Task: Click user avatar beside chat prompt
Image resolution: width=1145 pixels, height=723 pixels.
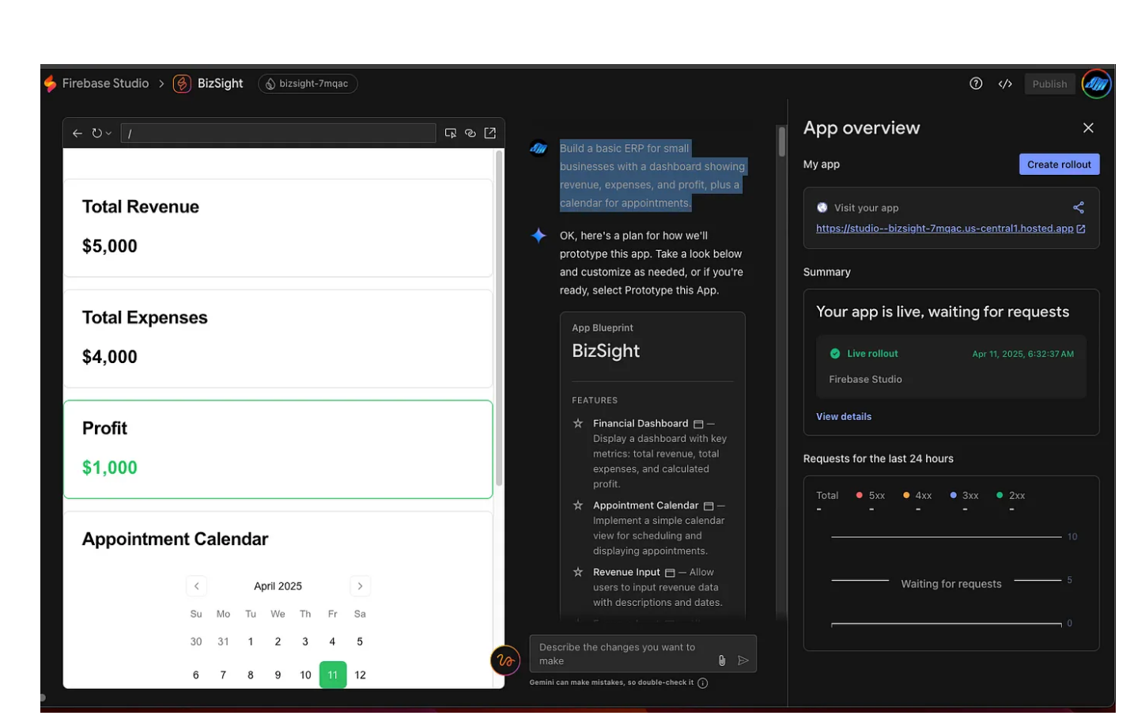Action: coord(538,148)
